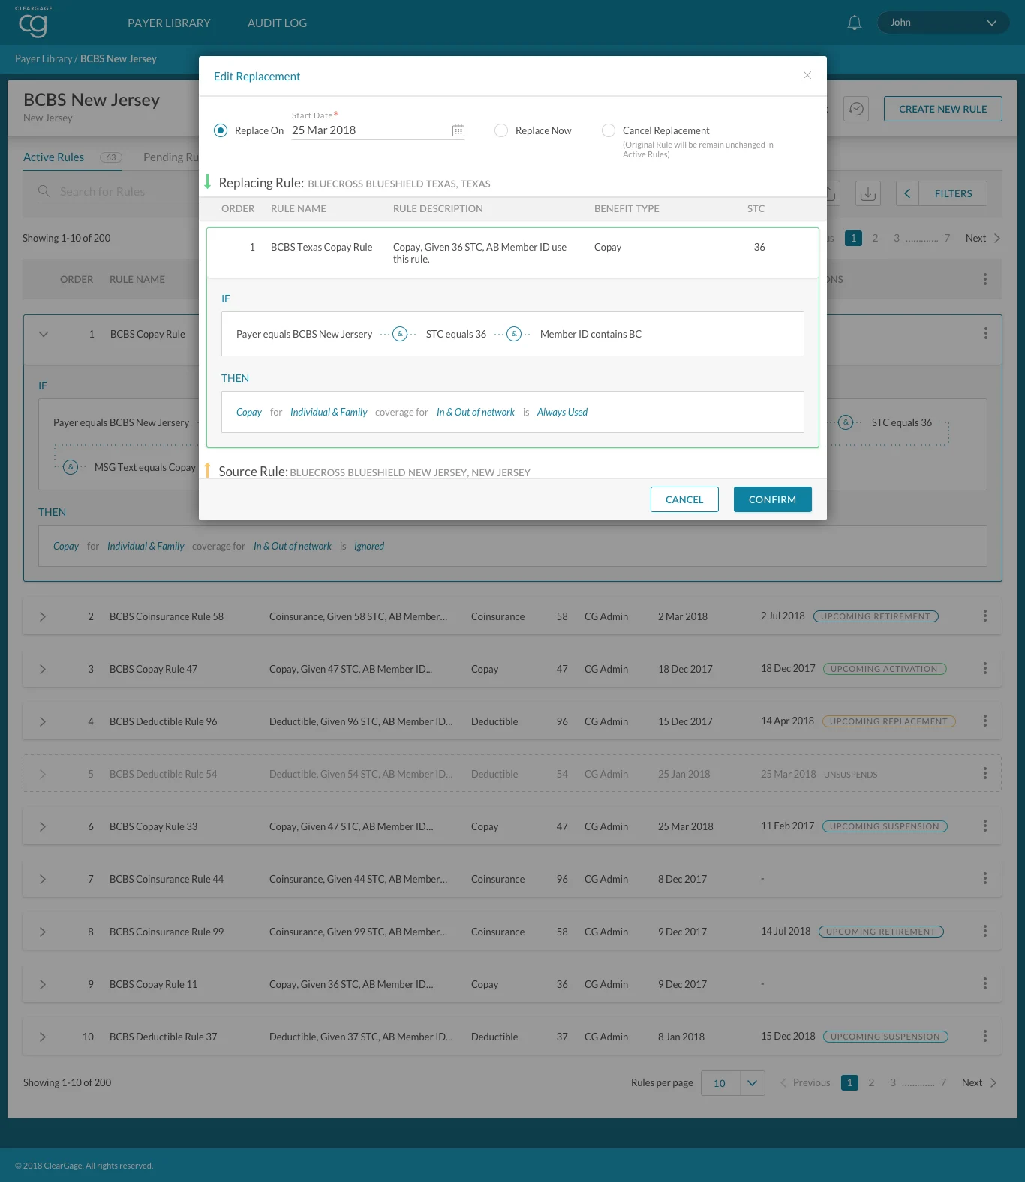Viewport: 1025px width, 1182px height.
Task: Select the Cancel Replacement radio button
Action: [609, 130]
